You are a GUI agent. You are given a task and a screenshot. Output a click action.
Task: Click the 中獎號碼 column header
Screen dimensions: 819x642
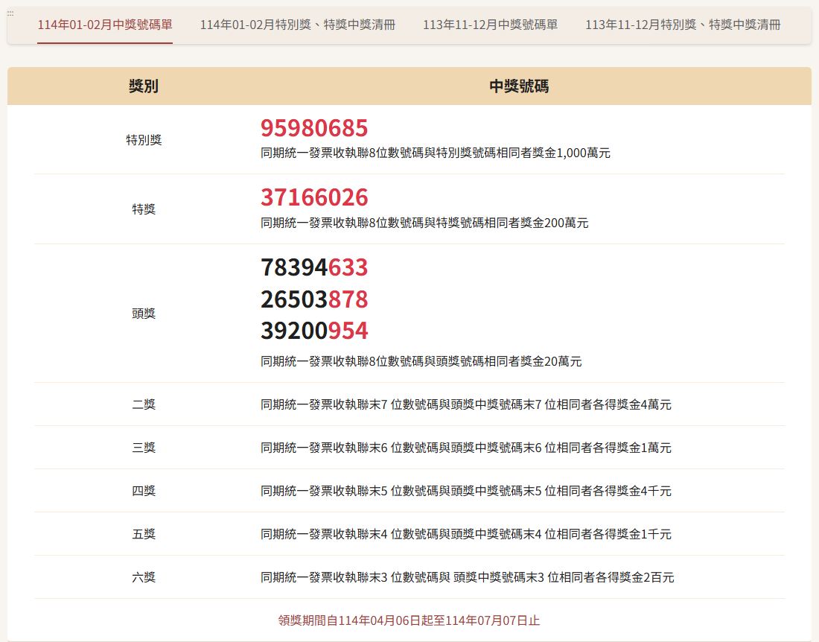[519, 86]
